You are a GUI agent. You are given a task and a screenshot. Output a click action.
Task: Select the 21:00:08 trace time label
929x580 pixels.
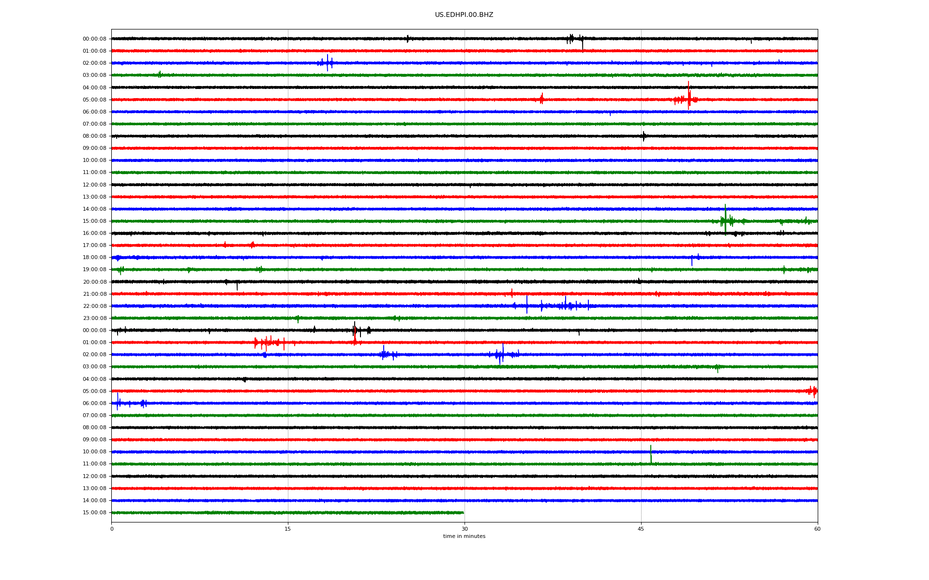[94, 294]
